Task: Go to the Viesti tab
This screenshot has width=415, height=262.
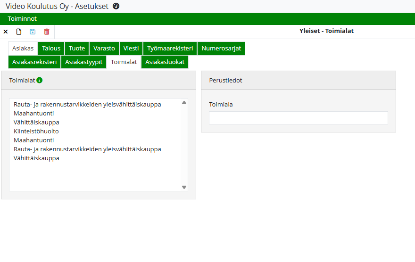Action: point(131,49)
